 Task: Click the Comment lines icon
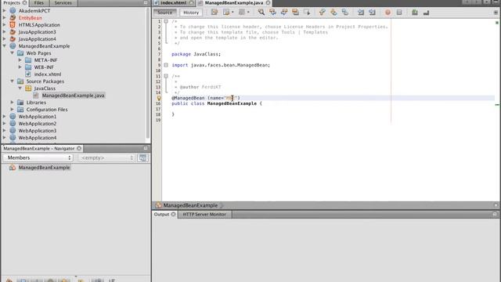coord(415,13)
